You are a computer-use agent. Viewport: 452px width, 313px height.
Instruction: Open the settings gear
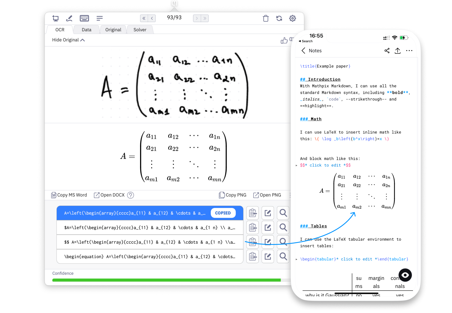pos(292,18)
